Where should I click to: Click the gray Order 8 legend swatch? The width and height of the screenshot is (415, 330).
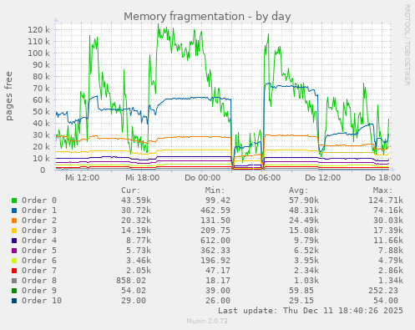[14, 281]
